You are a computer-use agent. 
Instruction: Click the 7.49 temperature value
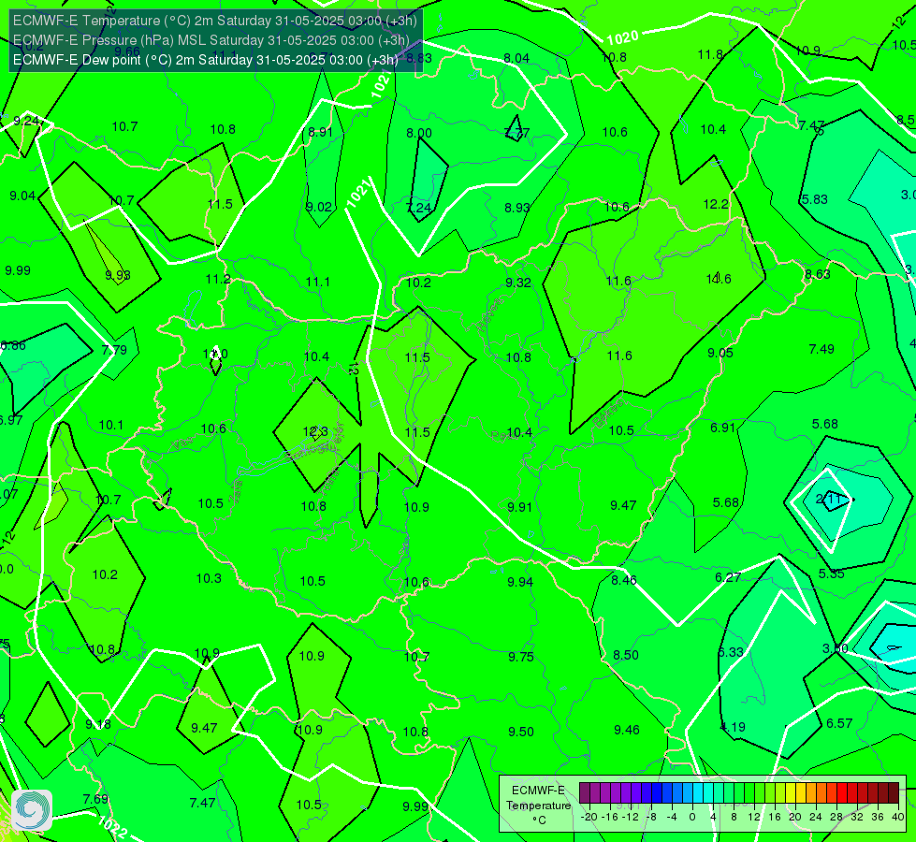[821, 349]
